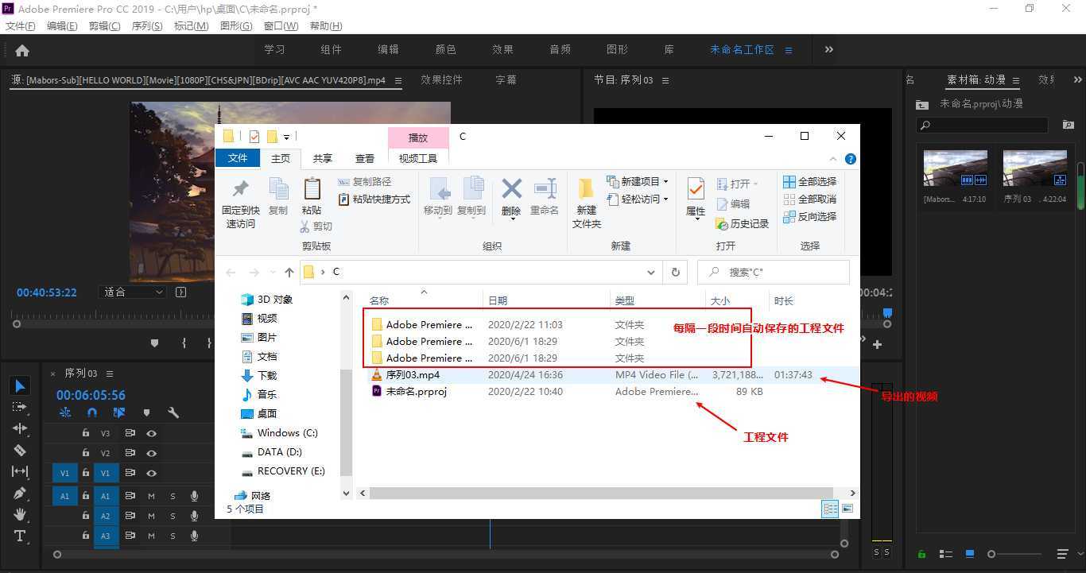Viewport: 1086px width, 573px height.
Task: Go up one bin folder level
Action: pos(921,104)
